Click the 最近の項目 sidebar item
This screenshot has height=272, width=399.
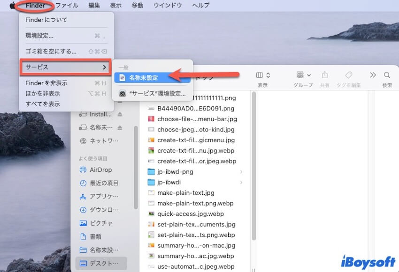[x=104, y=183]
